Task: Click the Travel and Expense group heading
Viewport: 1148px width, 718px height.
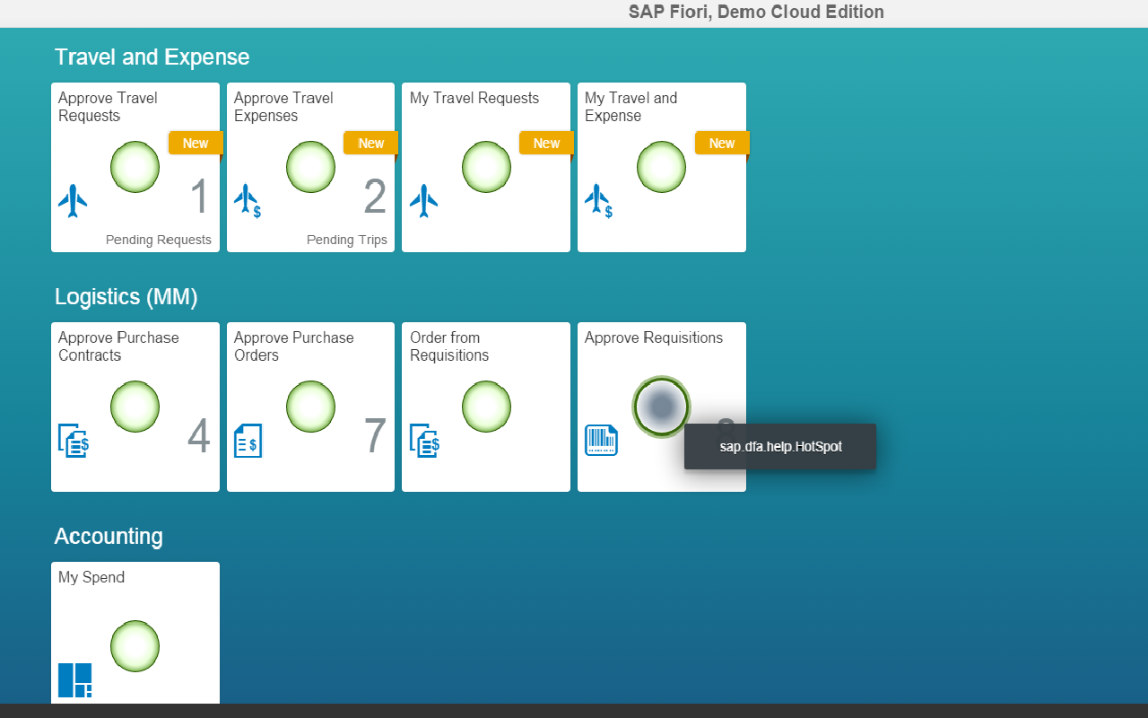Action: [x=152, y=57]
